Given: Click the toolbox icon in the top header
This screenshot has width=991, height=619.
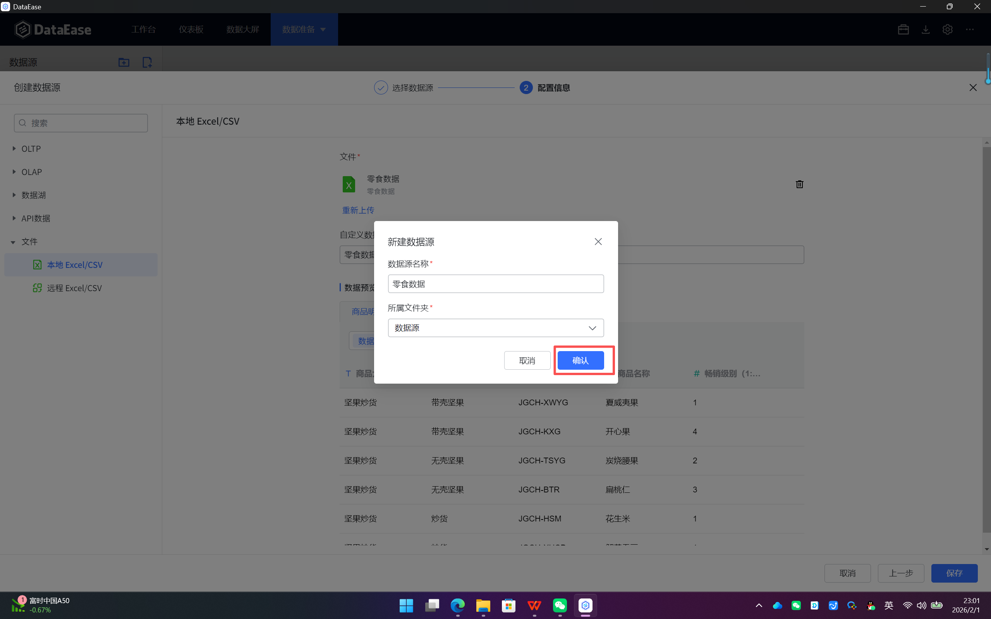Looking at the screenshot, I should pyautogui.click(x=903, y=29).
